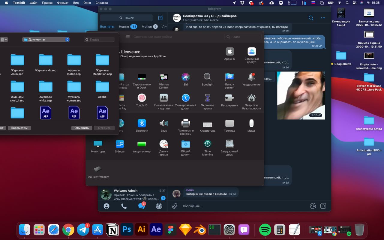Open Клавиатура keyboard settings
This screenshot has height=240, width=384.
[x=208, y=125]
